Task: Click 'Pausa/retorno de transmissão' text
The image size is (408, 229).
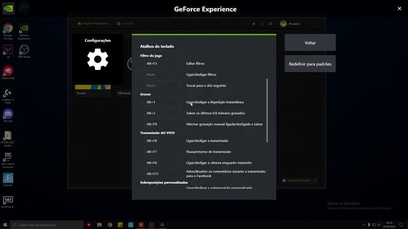Action: point(208,151)
